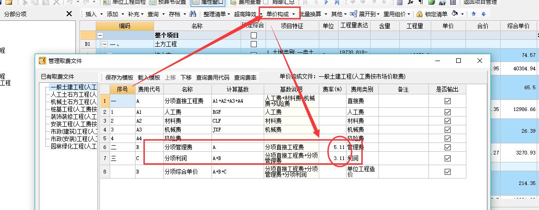Click 返回项目管理 in top toolbar
Screen dimensions: 539x210
click(x=480, y=2)
